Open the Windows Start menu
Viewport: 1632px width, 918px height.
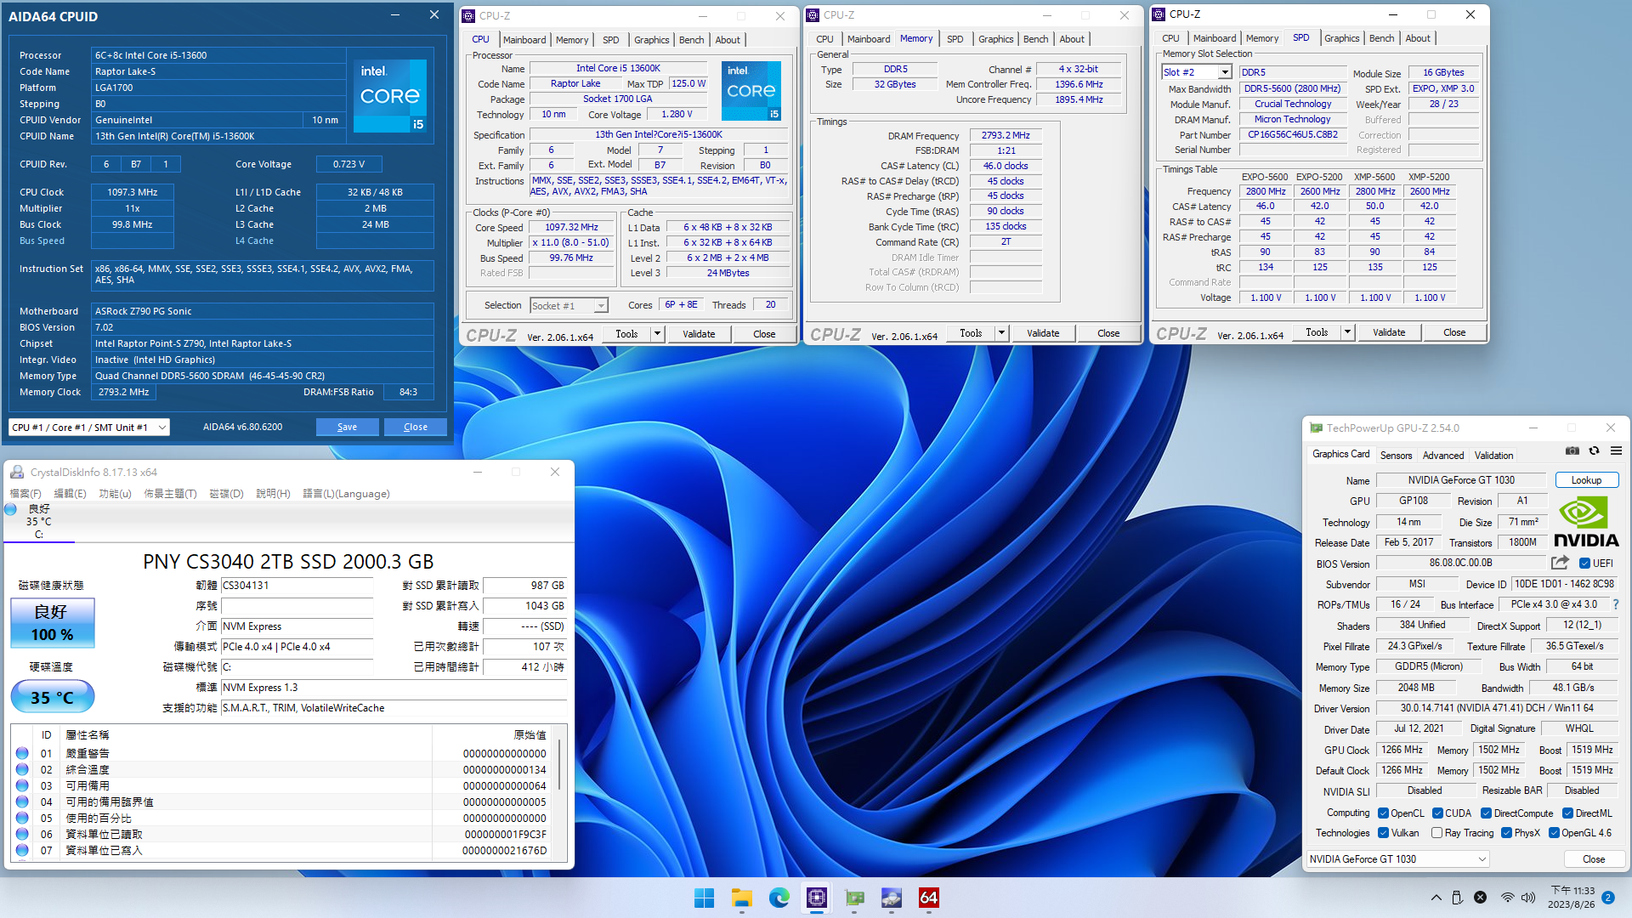pyautogui.click(x=704, y=898)
